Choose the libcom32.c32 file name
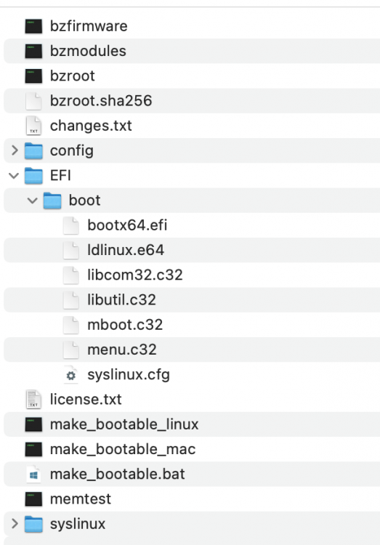The image size is (380, 545). [x=135, y=275]
